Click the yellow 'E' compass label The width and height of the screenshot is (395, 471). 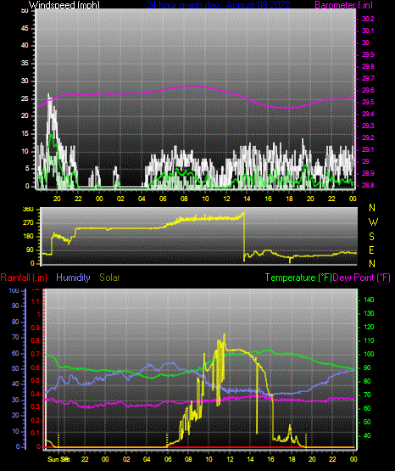[x=371, y=250]
